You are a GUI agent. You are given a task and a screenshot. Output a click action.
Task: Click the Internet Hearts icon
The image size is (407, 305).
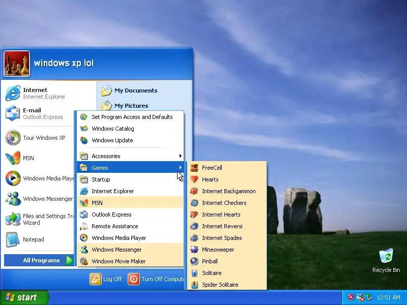coord(194,215)
